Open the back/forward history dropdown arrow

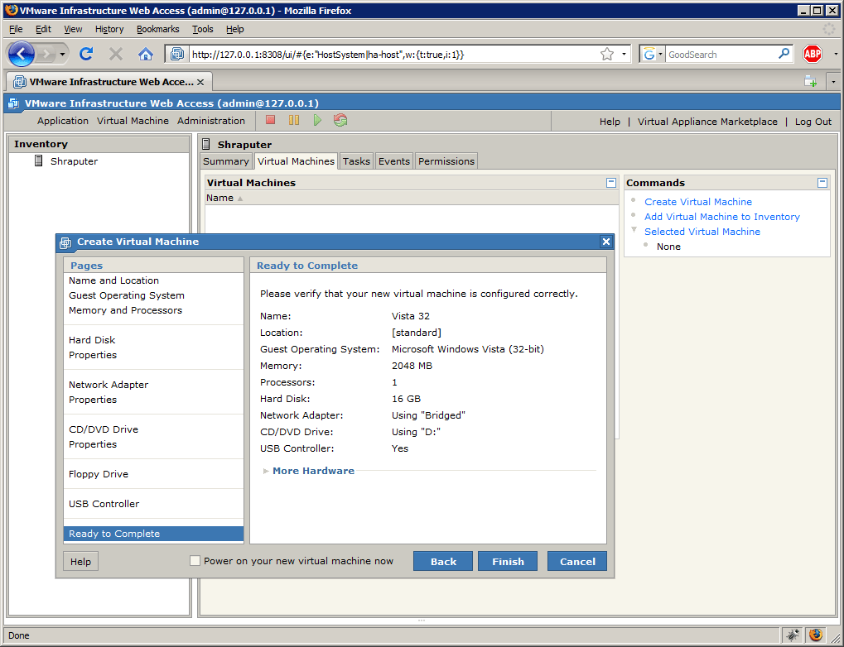tap(62, 55)
